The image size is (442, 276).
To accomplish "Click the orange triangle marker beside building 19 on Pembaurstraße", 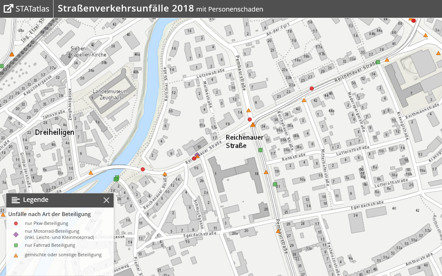I will (266, 172).
